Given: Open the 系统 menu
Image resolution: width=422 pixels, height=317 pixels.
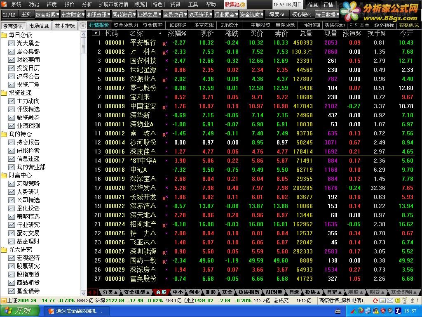Looking at the screenshot, I should tap(16, 4).
